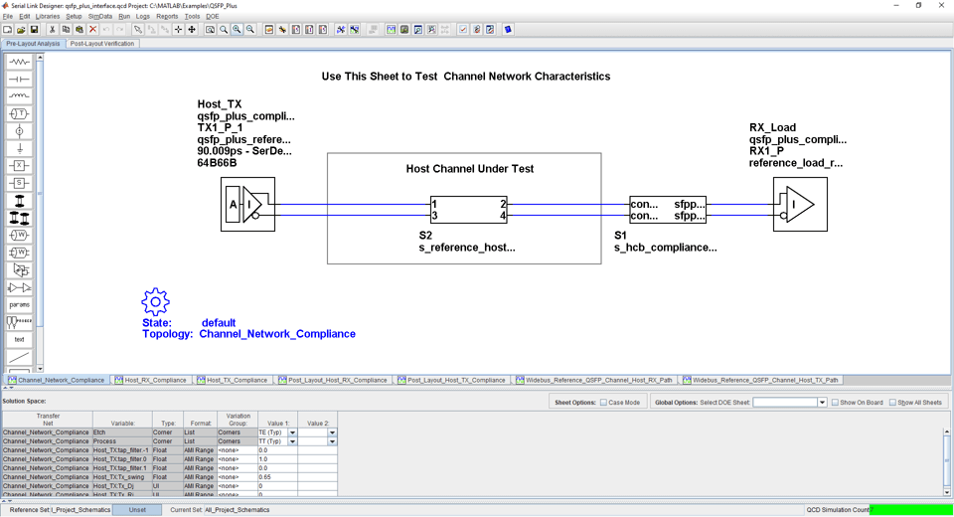Select the S-parameter block symbol in palette
The width and height of the screenshot is (954, 517).
point(20,183)
